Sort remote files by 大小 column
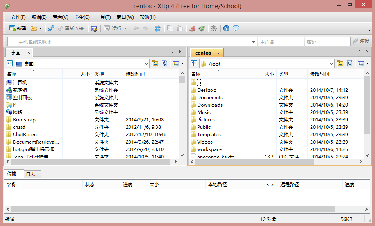 click(262, 74)
